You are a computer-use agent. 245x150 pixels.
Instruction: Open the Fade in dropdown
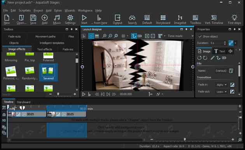point(222,85)
